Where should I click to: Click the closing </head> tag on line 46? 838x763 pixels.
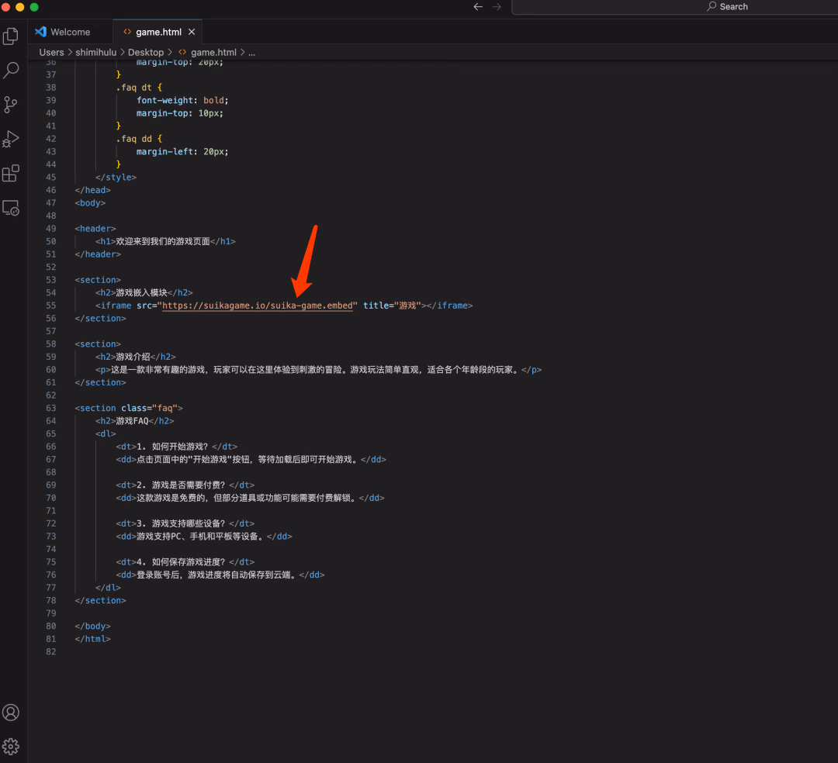(x=92, y=190)
